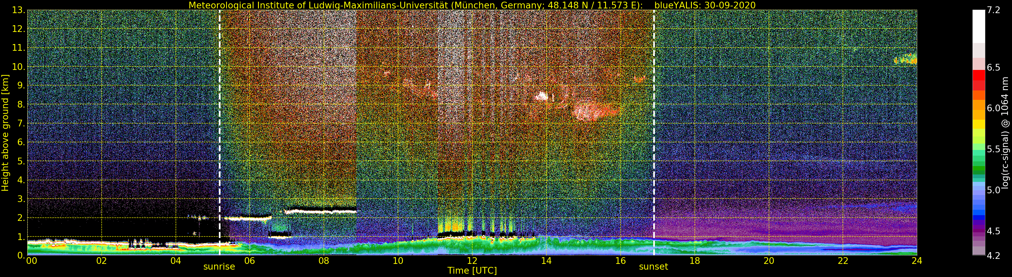Click the height axis tick label 7.
This screenshot has width=1012, height=277.
point(21,123)
